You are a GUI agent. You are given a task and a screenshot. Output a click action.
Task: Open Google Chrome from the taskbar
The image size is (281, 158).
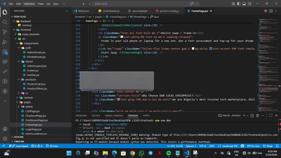pos(132,153)
